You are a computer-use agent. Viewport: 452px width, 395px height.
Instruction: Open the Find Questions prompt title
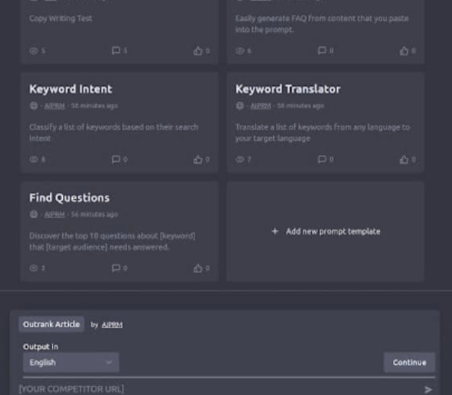(x=69, y=198)
